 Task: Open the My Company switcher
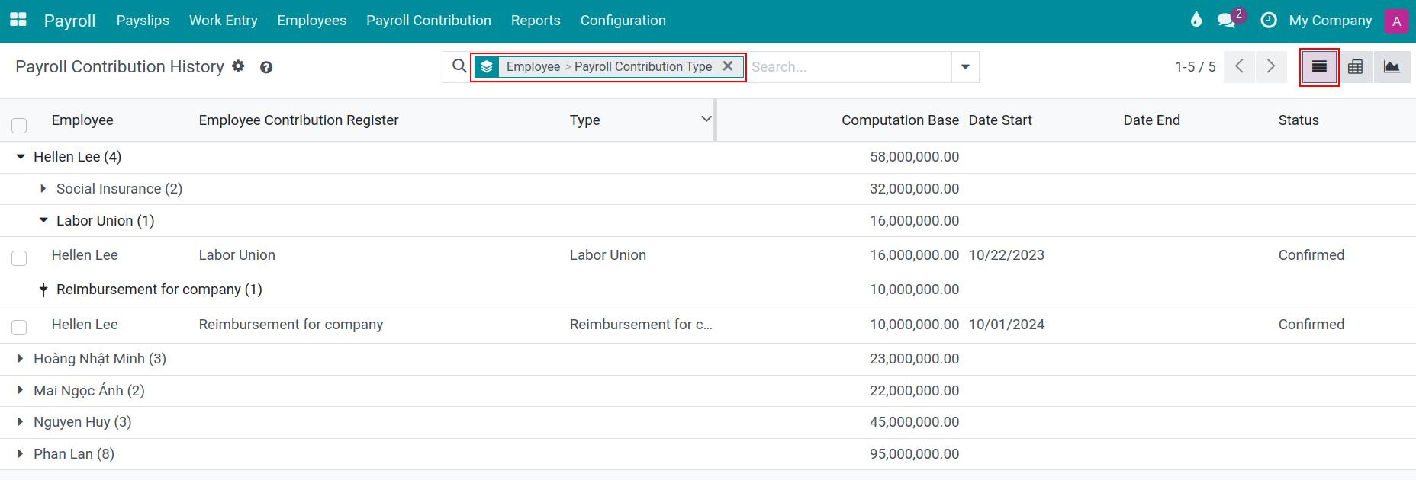click(x=1331, y=21)
